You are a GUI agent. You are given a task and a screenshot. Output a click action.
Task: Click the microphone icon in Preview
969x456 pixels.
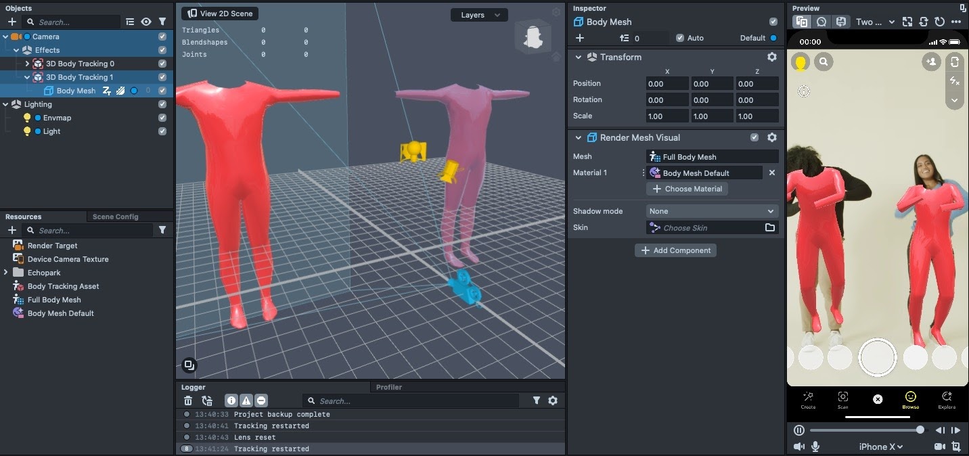click(x=815, y=447)
